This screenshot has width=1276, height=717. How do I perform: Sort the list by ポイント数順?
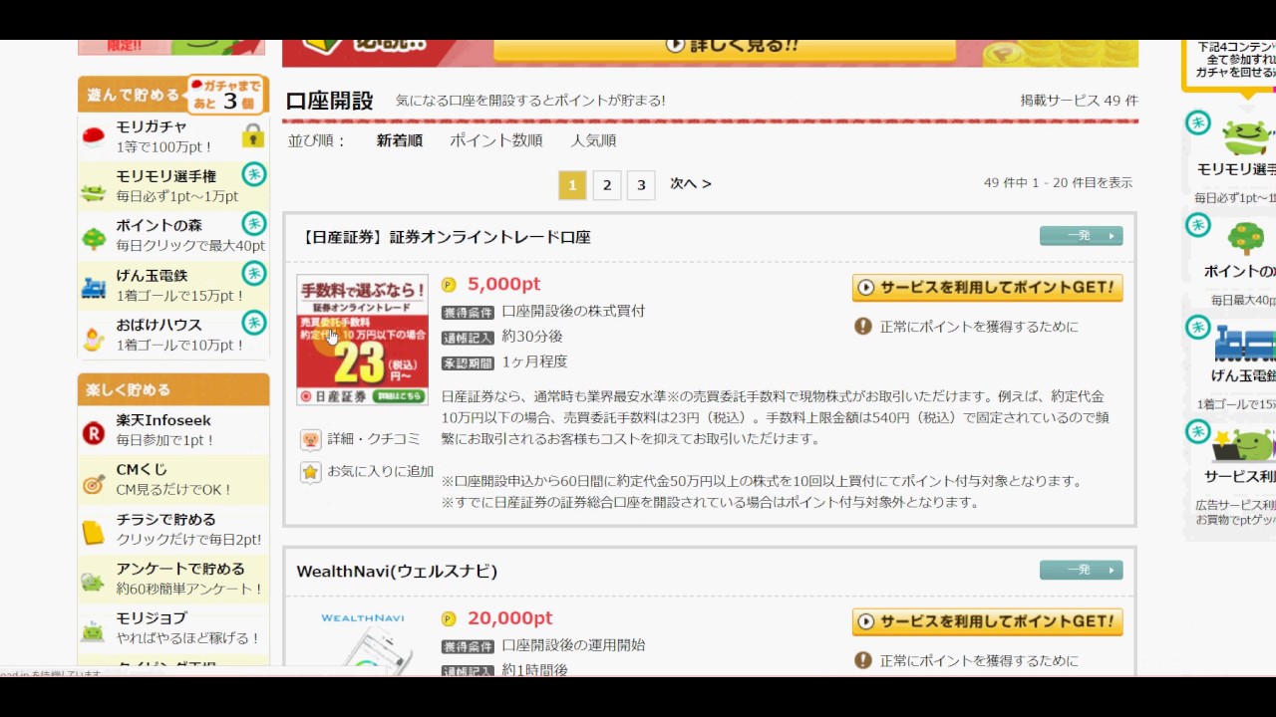click(x=496, y=140)
